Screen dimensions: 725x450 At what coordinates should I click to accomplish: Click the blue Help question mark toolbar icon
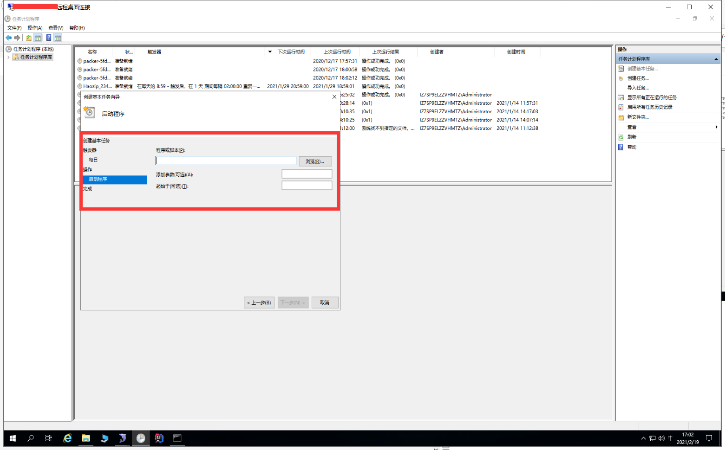point(49,38)
